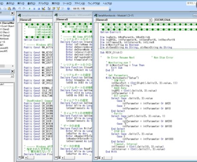Image resolution: width=197 pixels, height=162 pixels.
Task: Open the Properties panel object dropdown arrow
Action: click(x=12, y=76)
